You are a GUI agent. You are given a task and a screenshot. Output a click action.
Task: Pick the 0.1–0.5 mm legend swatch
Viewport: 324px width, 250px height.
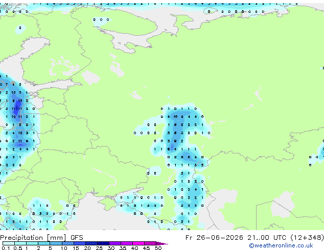9,243
